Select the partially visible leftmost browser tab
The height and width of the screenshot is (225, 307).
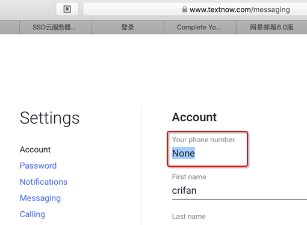[x=10, y=27]
